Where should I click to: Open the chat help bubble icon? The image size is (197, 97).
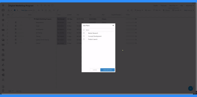tap(191, 88)
